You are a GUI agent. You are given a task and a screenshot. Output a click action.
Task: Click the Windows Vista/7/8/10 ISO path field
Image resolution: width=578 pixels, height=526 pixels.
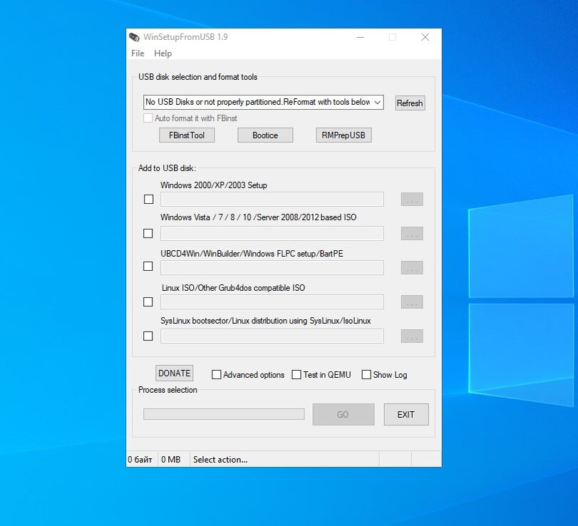272,234
